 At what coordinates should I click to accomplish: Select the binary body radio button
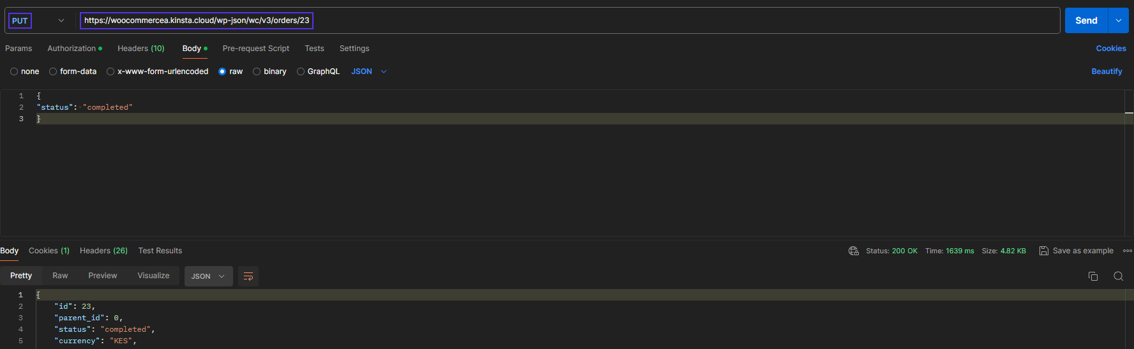click(257, 71)
